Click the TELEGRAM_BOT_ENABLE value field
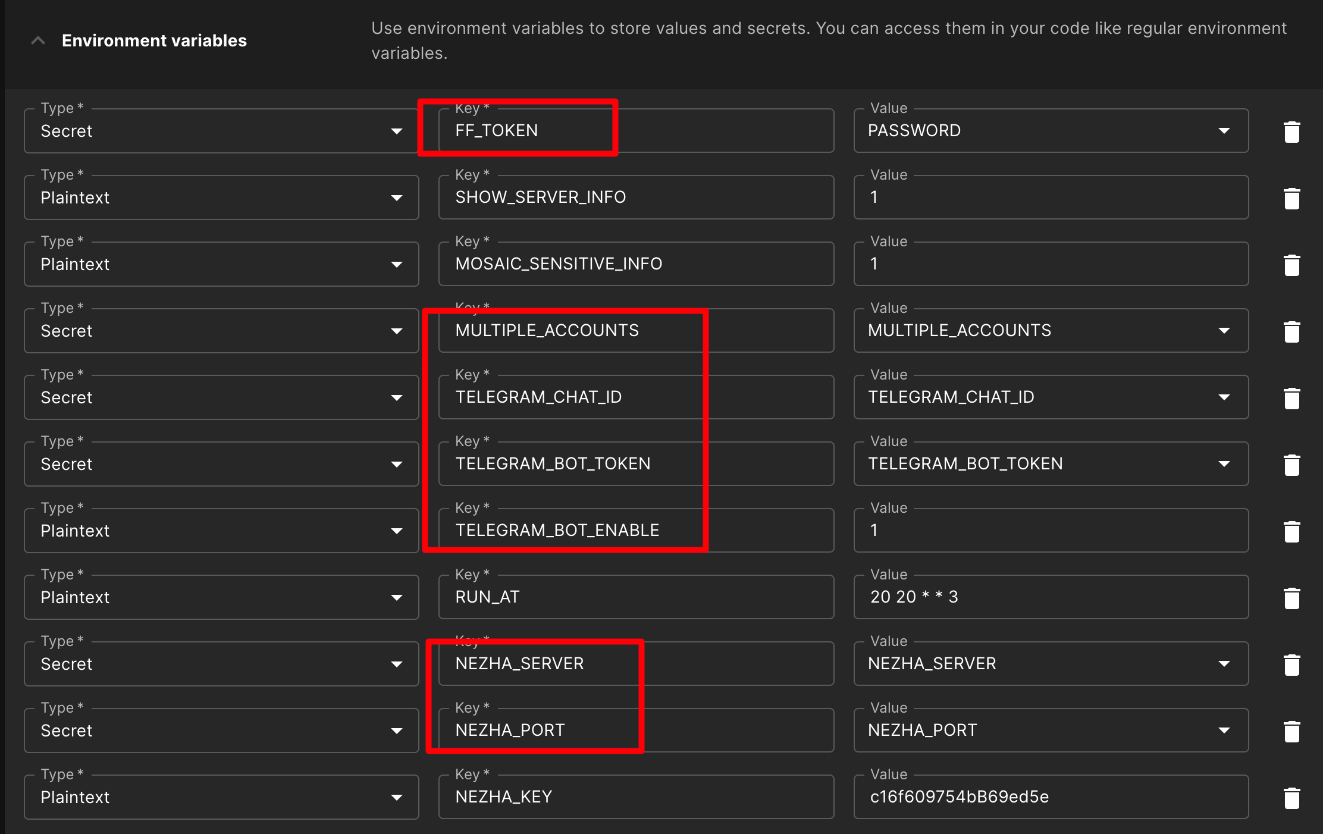This screenshot has width=1323, height=834. (1051, 531)
